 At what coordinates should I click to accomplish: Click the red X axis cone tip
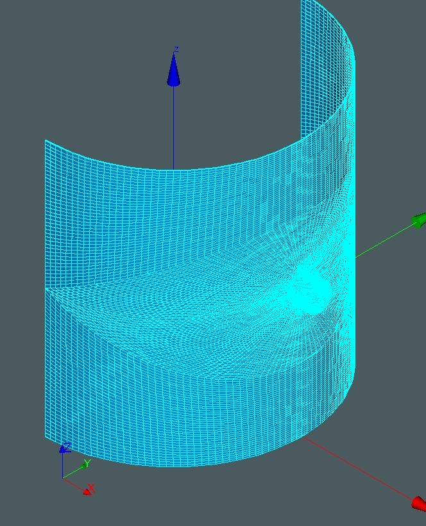pos(420,504)
